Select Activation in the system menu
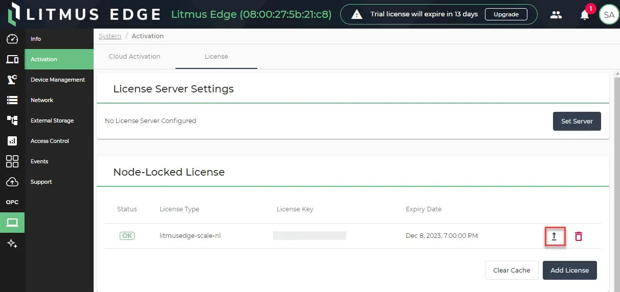620x292 pixels. tap(59, 59)
